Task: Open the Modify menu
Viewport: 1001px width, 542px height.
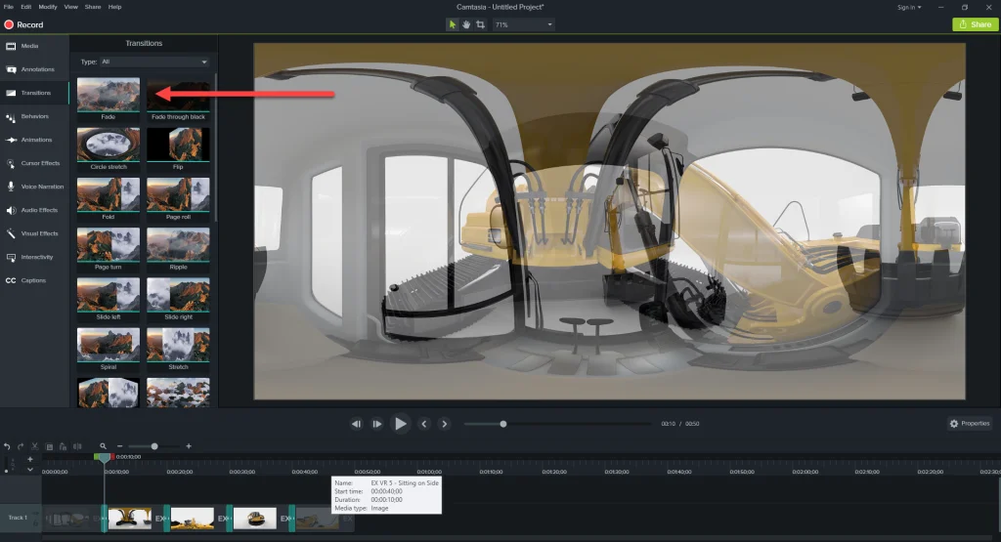Action: (x=47, y=7)
